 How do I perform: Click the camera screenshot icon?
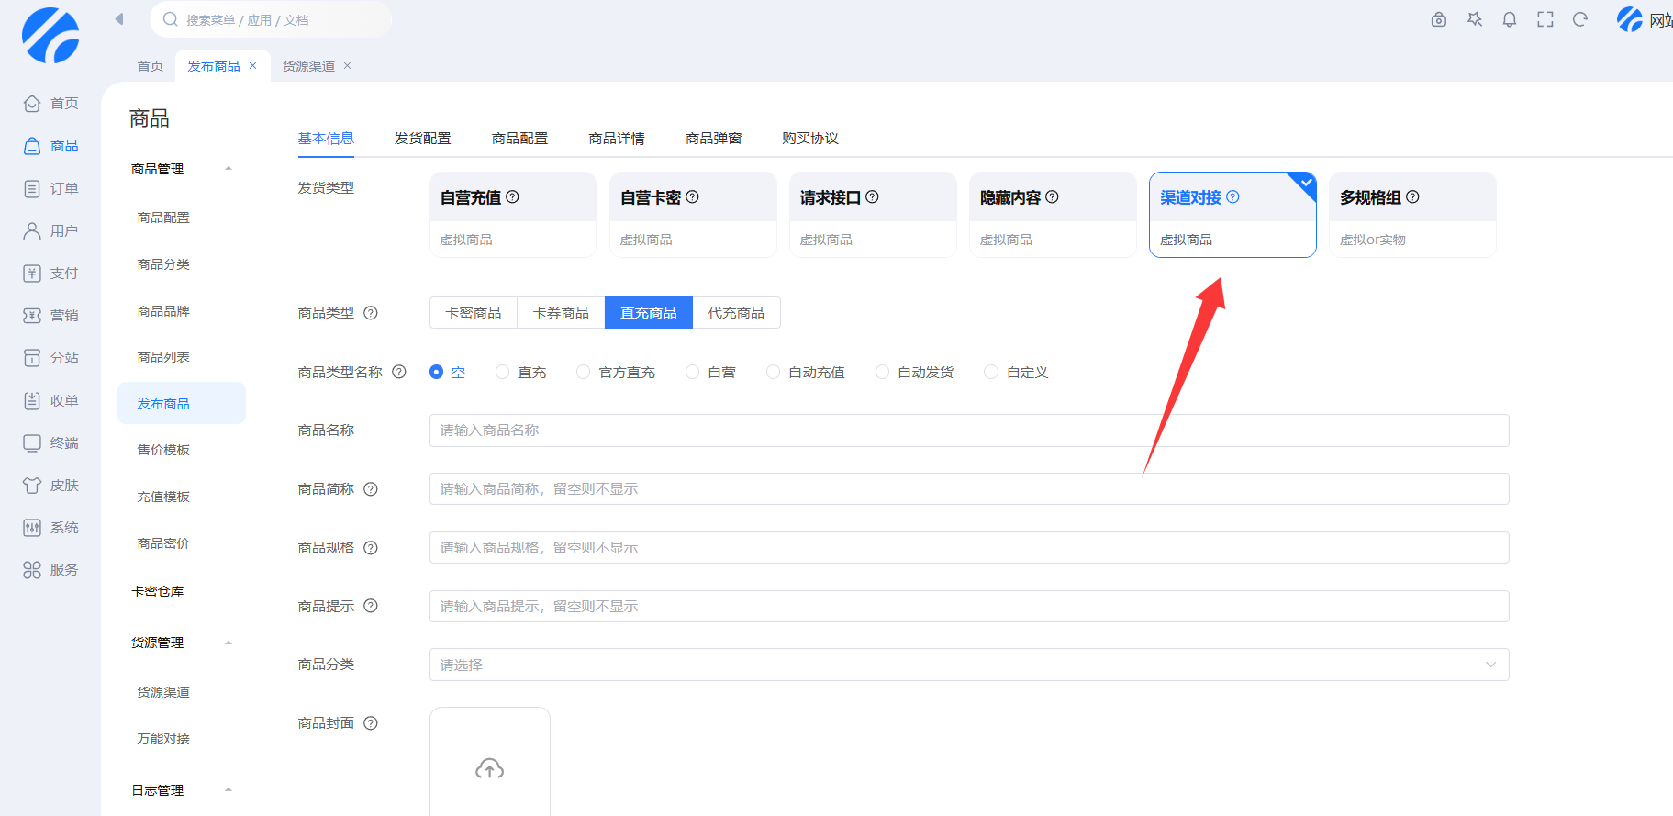pos(1438,19)
